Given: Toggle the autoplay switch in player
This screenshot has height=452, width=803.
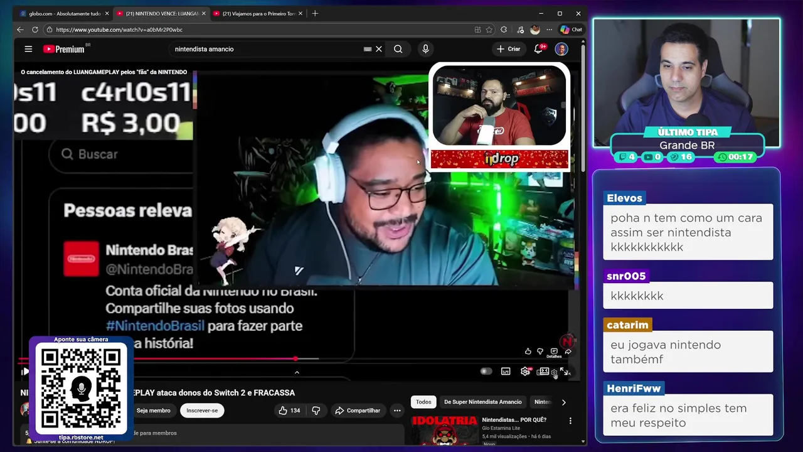Looking at the screenshot, I should (486, 372).
